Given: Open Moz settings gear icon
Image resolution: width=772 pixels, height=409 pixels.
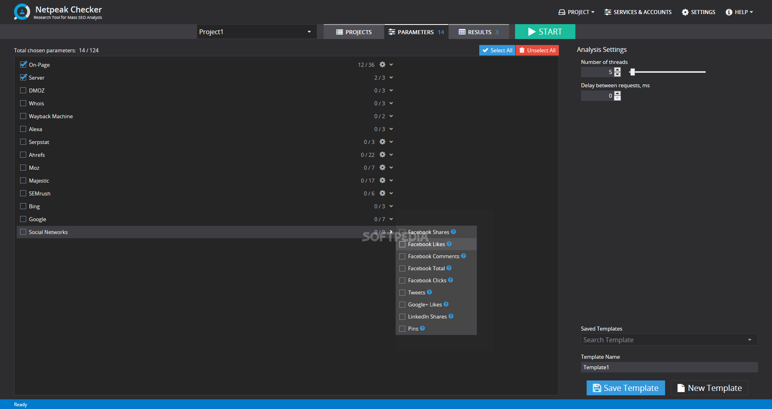Looking at the screenshot, I should 382,167.
